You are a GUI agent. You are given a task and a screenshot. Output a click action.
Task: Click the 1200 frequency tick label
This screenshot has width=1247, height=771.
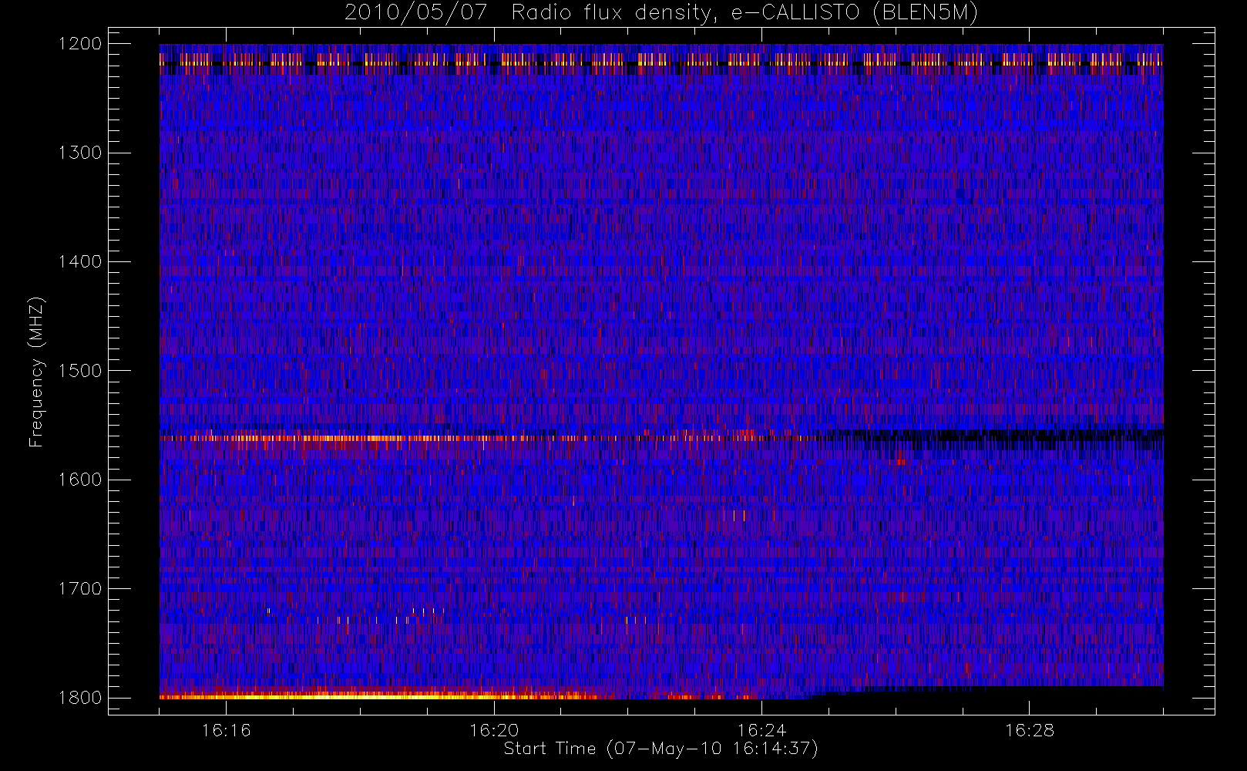80,44
